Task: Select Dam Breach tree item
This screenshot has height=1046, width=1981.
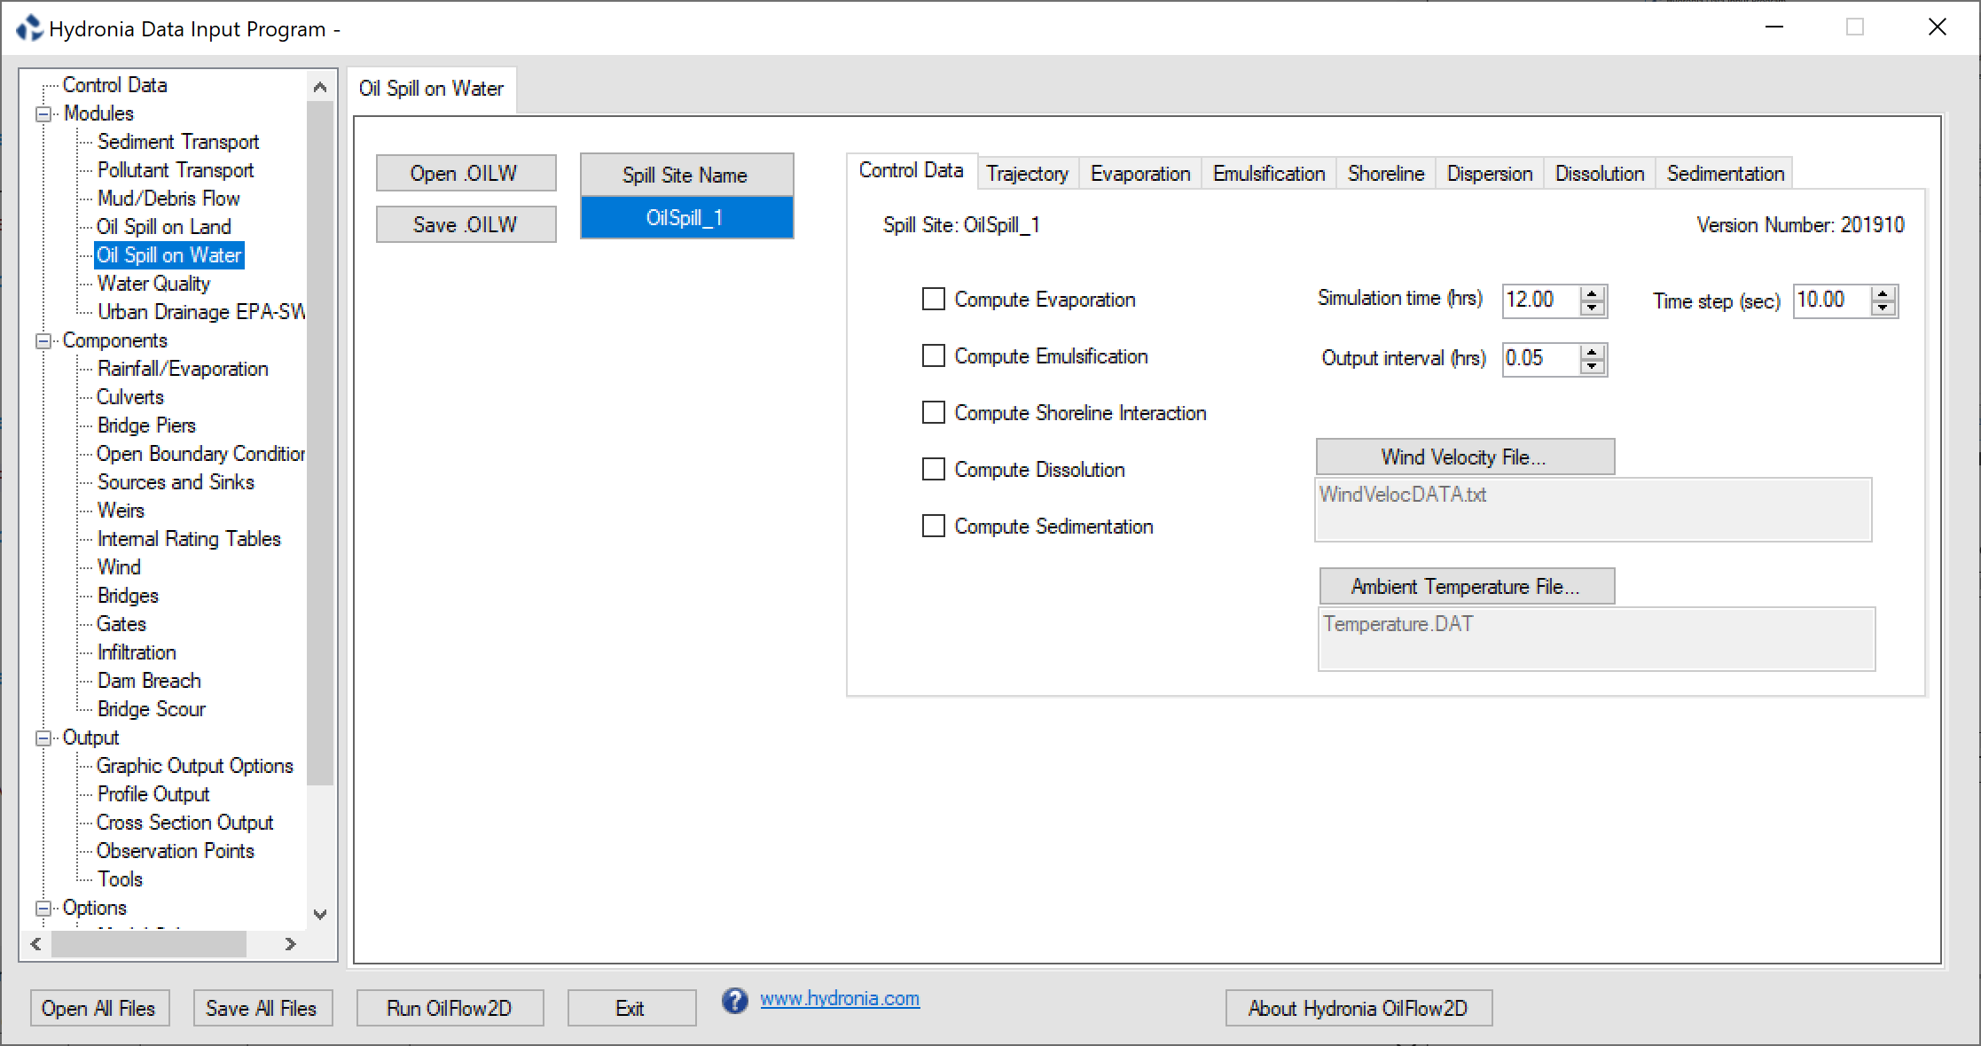Action: pyautogui.click(x=149, y=681)
